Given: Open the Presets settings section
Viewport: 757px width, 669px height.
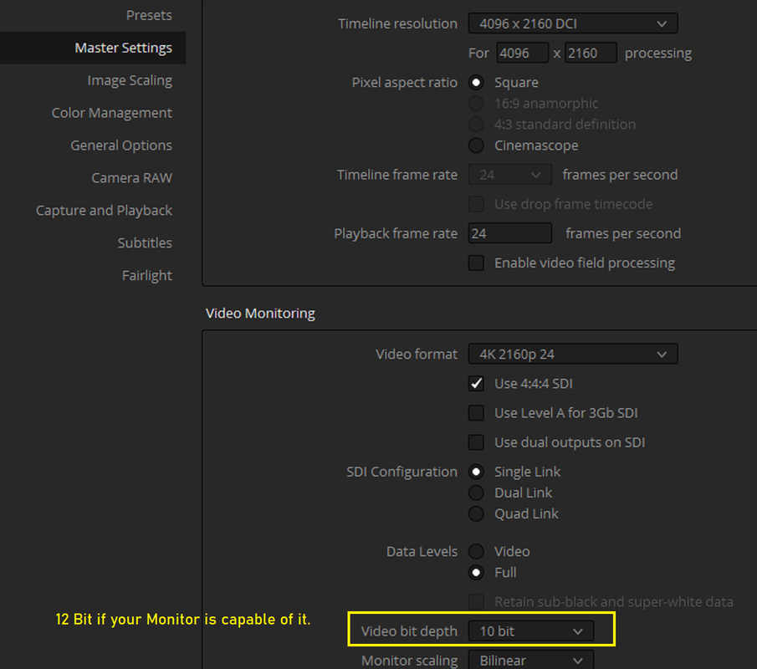Looking at the screenshot, I should (149, 15).
